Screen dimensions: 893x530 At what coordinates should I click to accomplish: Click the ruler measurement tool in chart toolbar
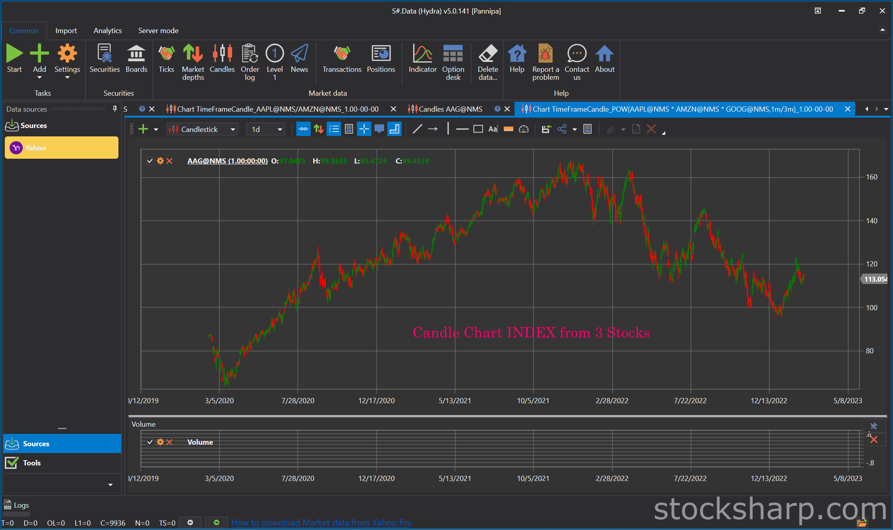[509, 129]
